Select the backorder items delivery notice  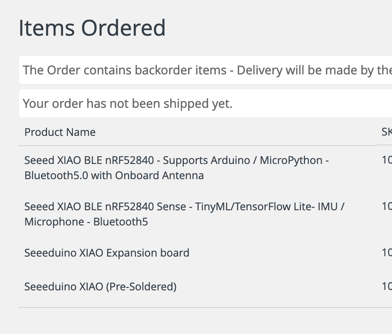205,70
